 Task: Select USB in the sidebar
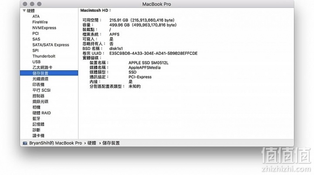point(36,62)
